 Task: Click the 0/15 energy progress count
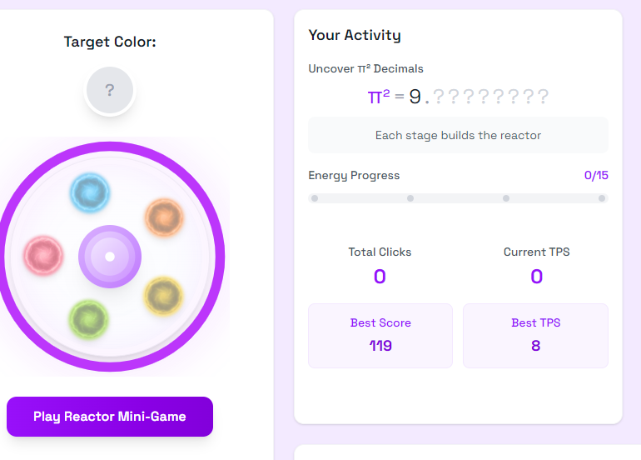[596, 176]
